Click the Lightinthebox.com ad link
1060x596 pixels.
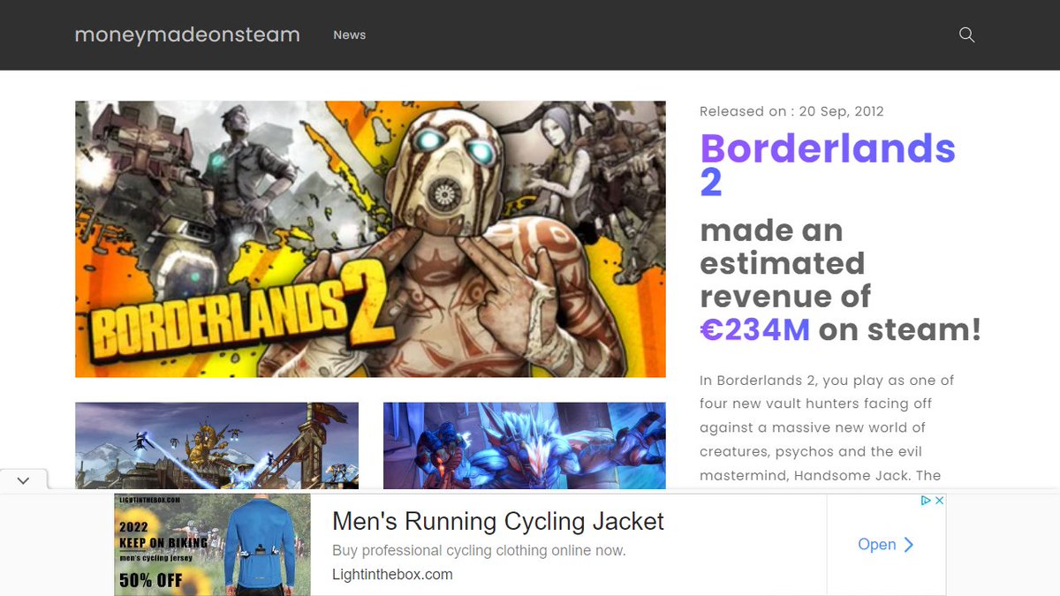[392, 575]
